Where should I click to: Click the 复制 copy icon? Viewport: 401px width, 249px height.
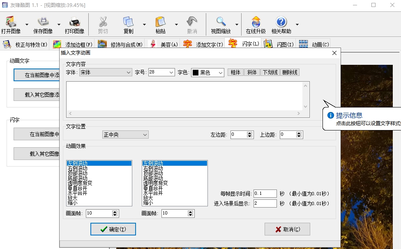click(128, 22)
